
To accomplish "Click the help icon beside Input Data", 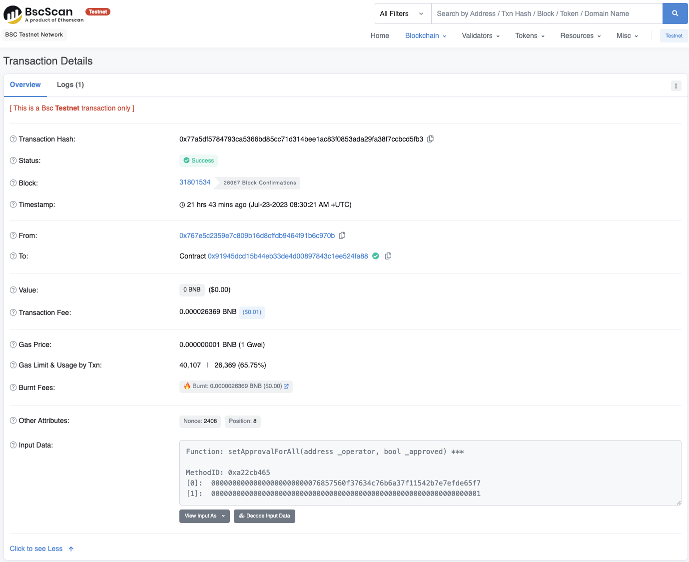I will tap(13, 445).
